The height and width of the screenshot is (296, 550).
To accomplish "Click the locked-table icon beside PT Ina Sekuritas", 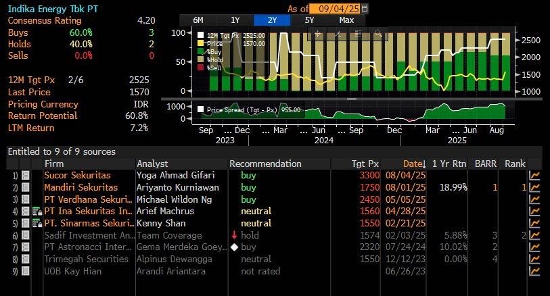I will click(37, 212).
